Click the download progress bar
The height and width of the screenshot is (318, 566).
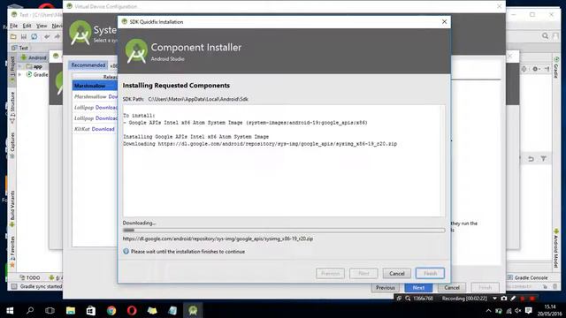pos(284,230)
